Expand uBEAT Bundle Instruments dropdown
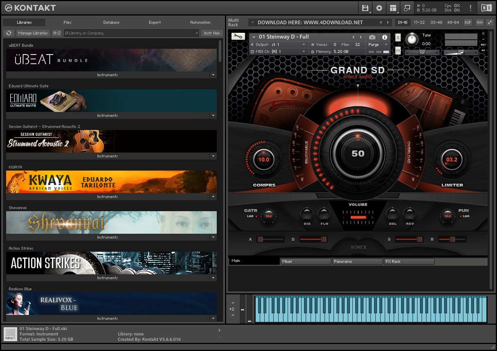This screenshot has width=497, height=351. pyautogui.click(x=213, y=75)
